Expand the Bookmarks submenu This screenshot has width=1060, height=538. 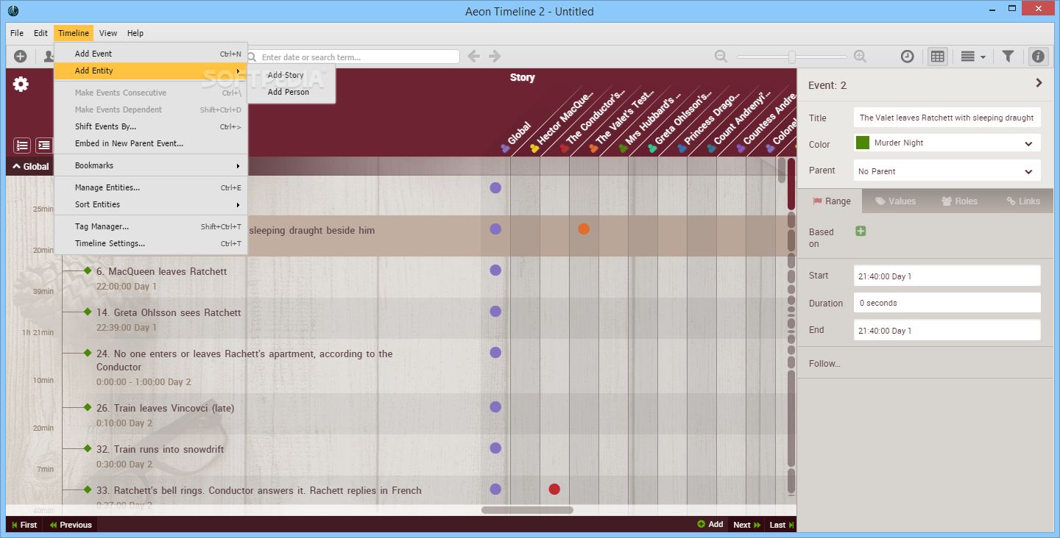pyautogui.click(x=151, y=165)
